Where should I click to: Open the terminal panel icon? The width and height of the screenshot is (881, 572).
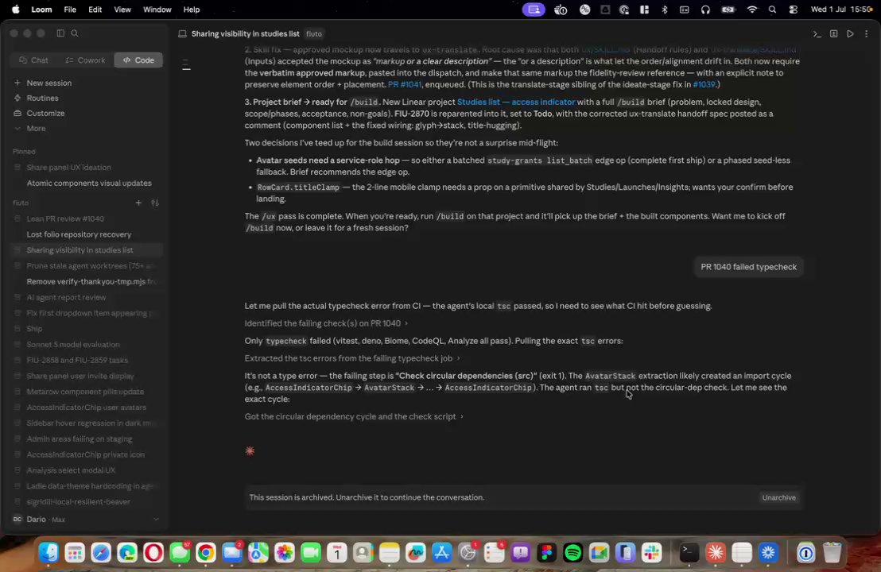pos(817,33)
